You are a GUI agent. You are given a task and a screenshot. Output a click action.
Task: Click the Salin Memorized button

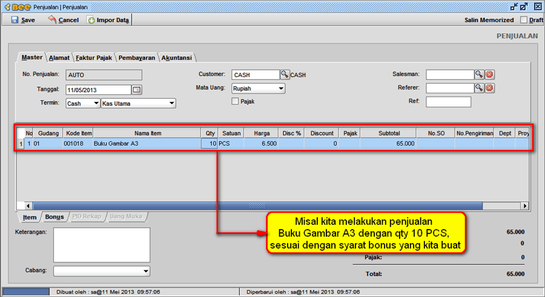pyautogui.click(x=489, y=20)
